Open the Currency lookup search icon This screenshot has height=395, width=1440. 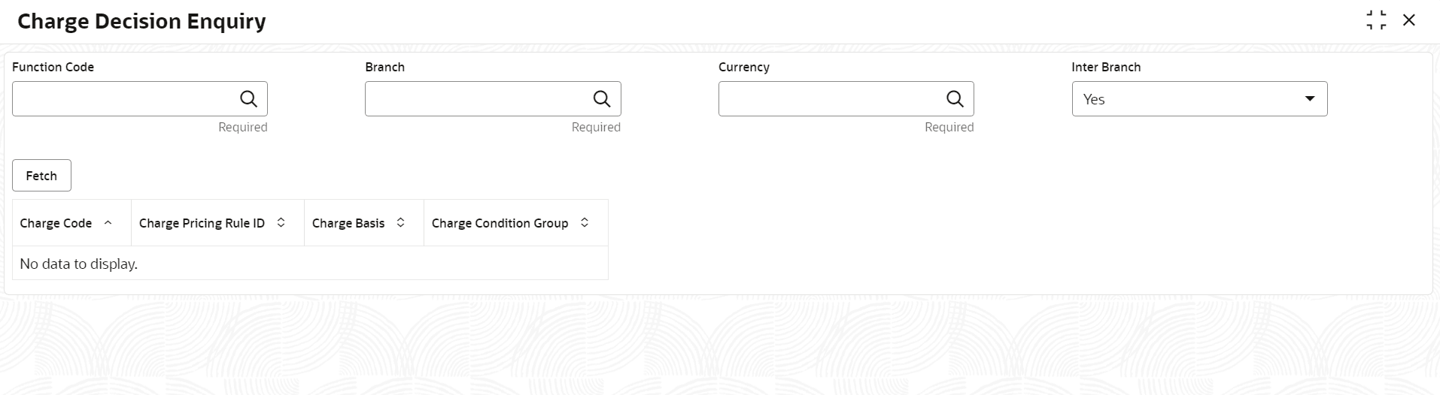(955, 99)
